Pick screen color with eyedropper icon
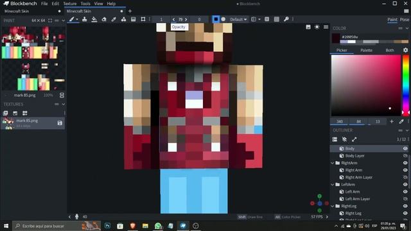The width and height of the screenshot is (411, 231). (x=401, y=121)
